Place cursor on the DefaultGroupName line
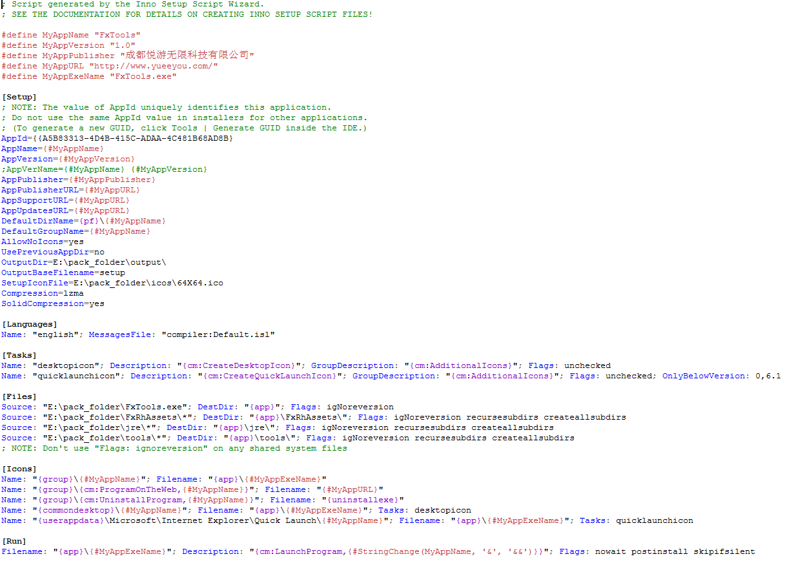This screenshot has width=798, height=563. (76, 231)
